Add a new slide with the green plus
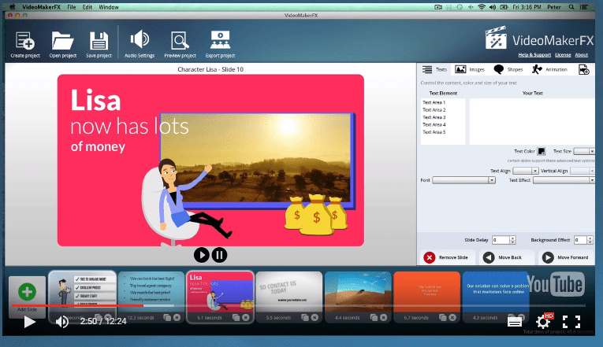The image size is (603, 347). 27,293
